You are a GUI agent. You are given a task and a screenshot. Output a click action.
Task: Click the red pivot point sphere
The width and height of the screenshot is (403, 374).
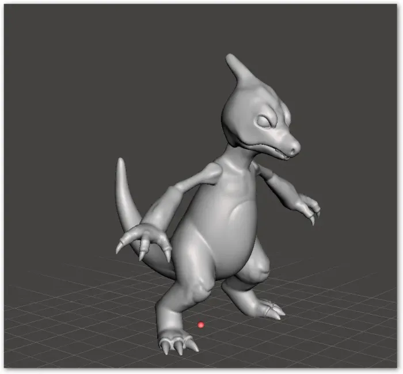201,325
